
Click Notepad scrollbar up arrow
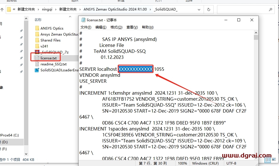(256, 33)
